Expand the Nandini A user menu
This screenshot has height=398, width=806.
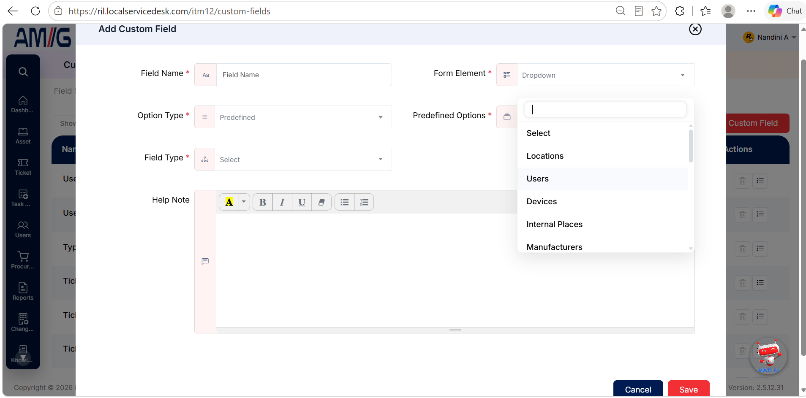[x=770, y=37]
